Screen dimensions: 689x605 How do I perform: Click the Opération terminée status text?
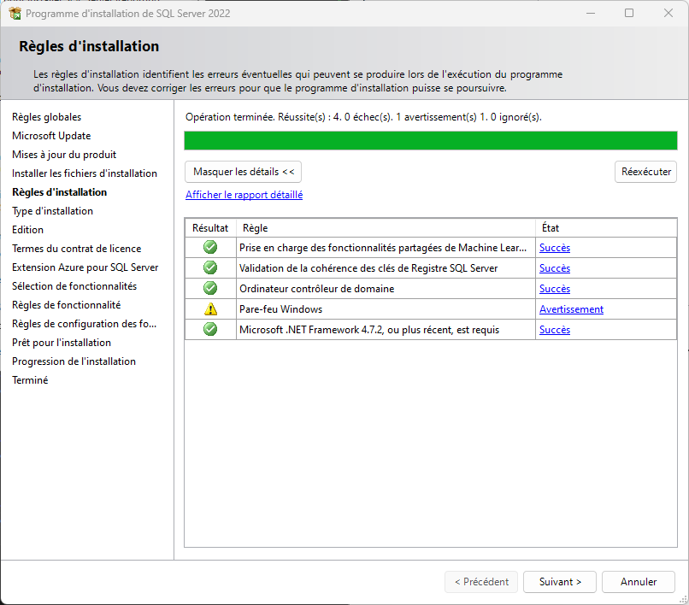coord(363,117)
